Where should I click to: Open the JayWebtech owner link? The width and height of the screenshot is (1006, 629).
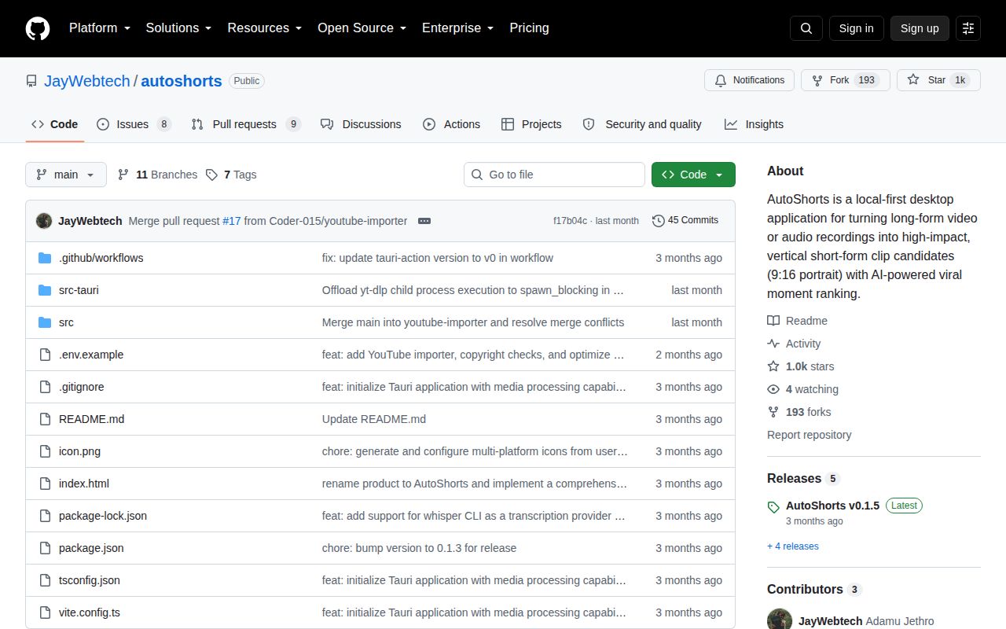coord(87,81)
